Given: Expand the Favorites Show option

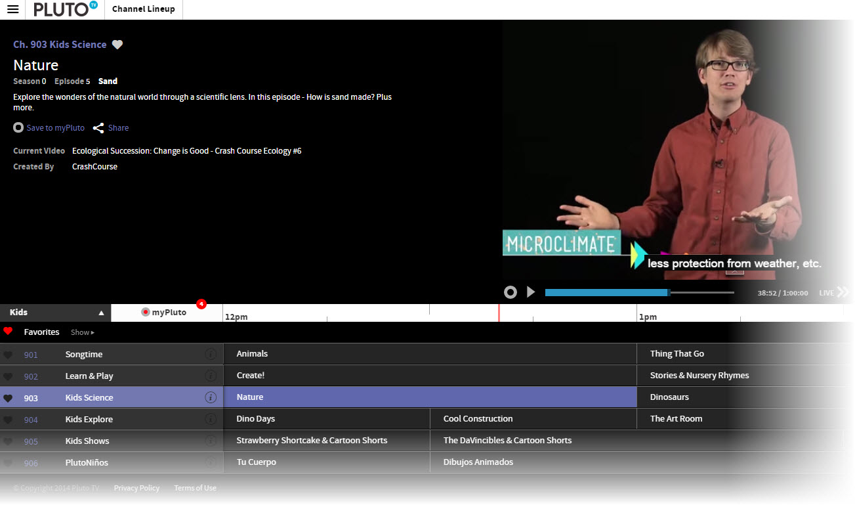Looking at the screenshot, I should point(83,332).
